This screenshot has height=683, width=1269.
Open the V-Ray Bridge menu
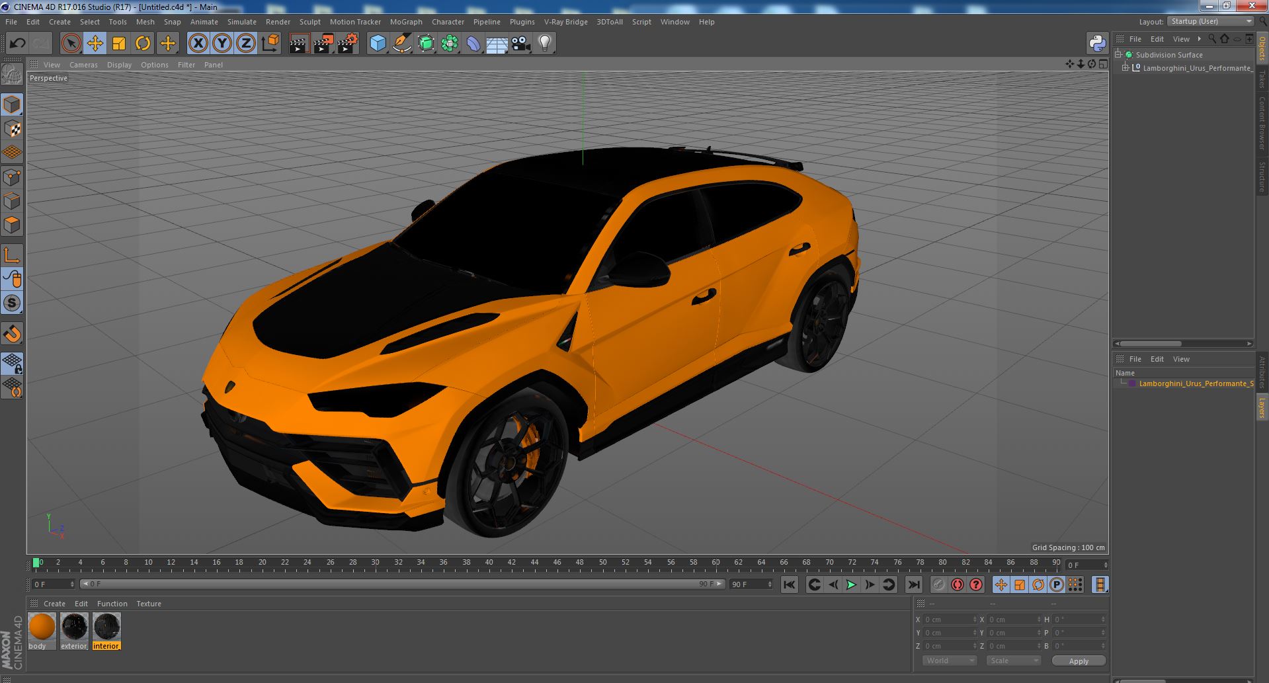(x=565, y=22)
